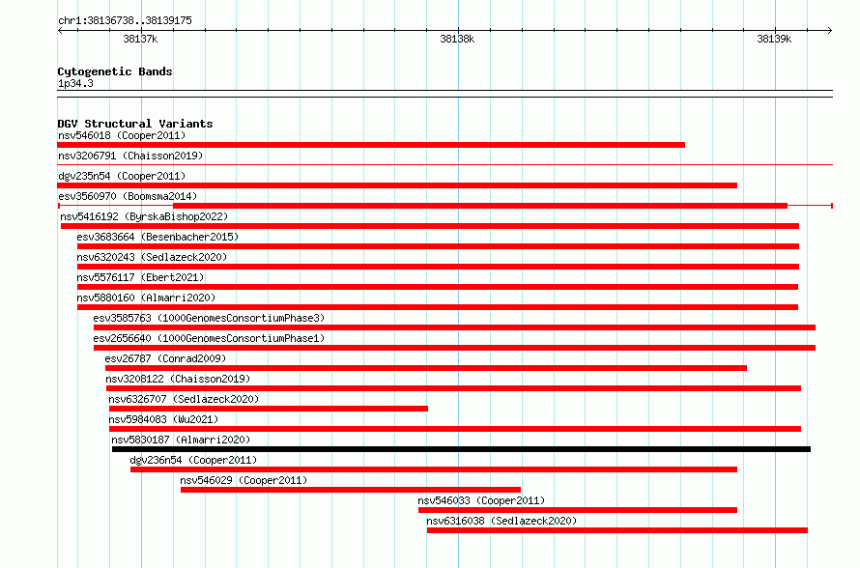Select nsv3208122 (Chaisson2019) label
Viewport: 860px width, 568px height.
click(x=178, y=379)
